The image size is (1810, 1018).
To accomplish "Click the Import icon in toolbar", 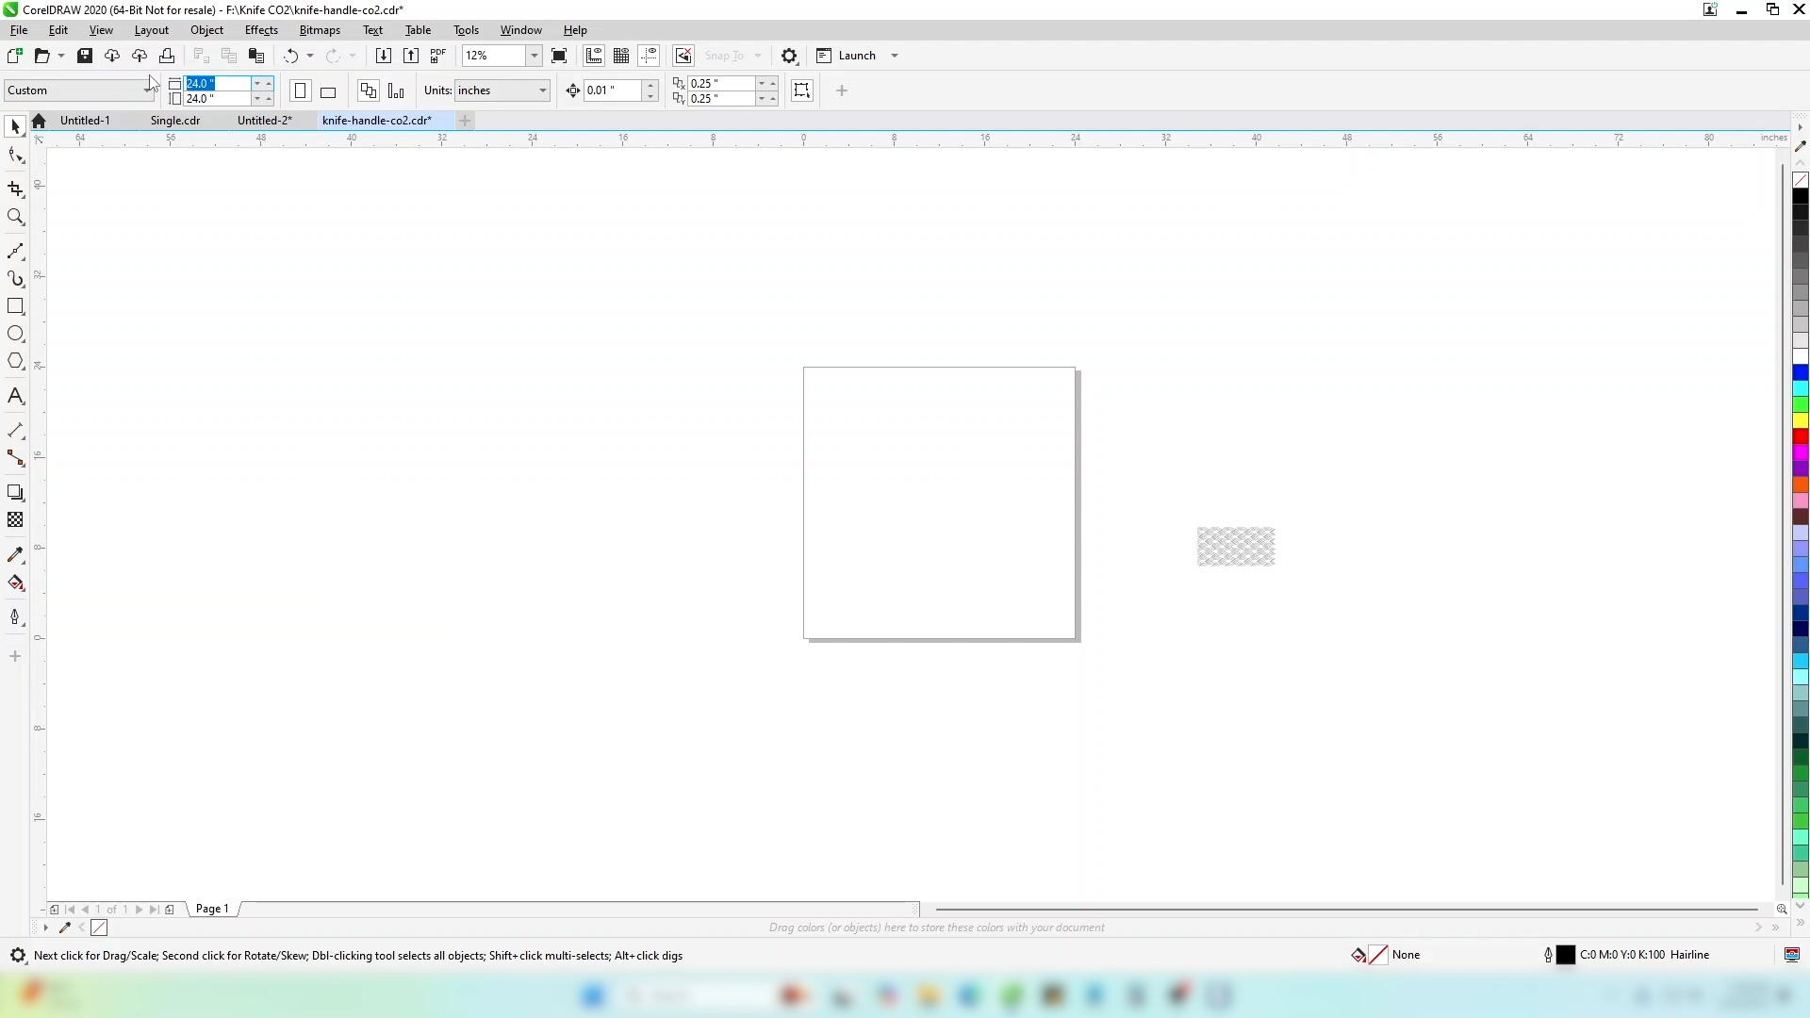I will point(384,56).
